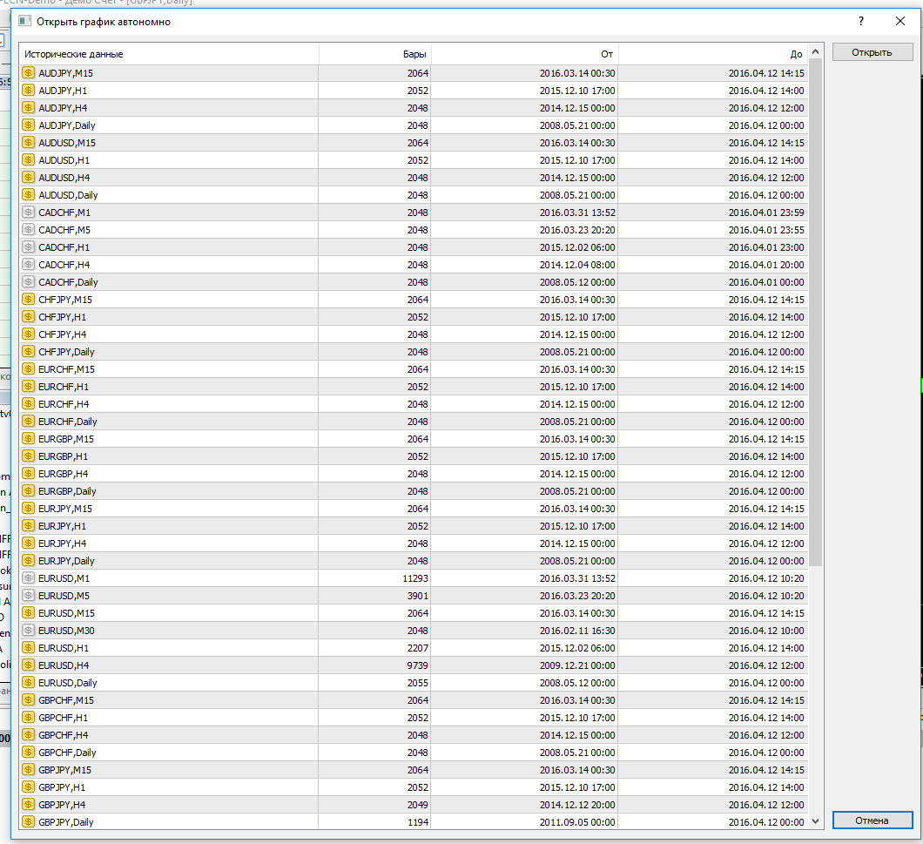Select the AUDUSD,H4 row
The width and height of the screenshot is (923, 844).
click(x=414, y=178)
